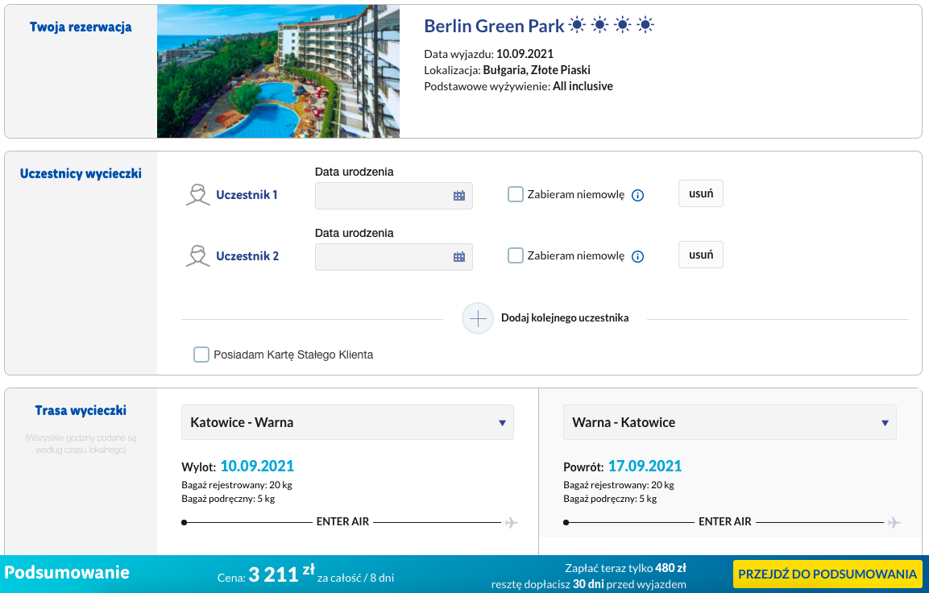Image resolution: width=929 pixels, height=593 pixels.
Task: Open the Katowice - Warna route dropdown
Action: (347, 422)
